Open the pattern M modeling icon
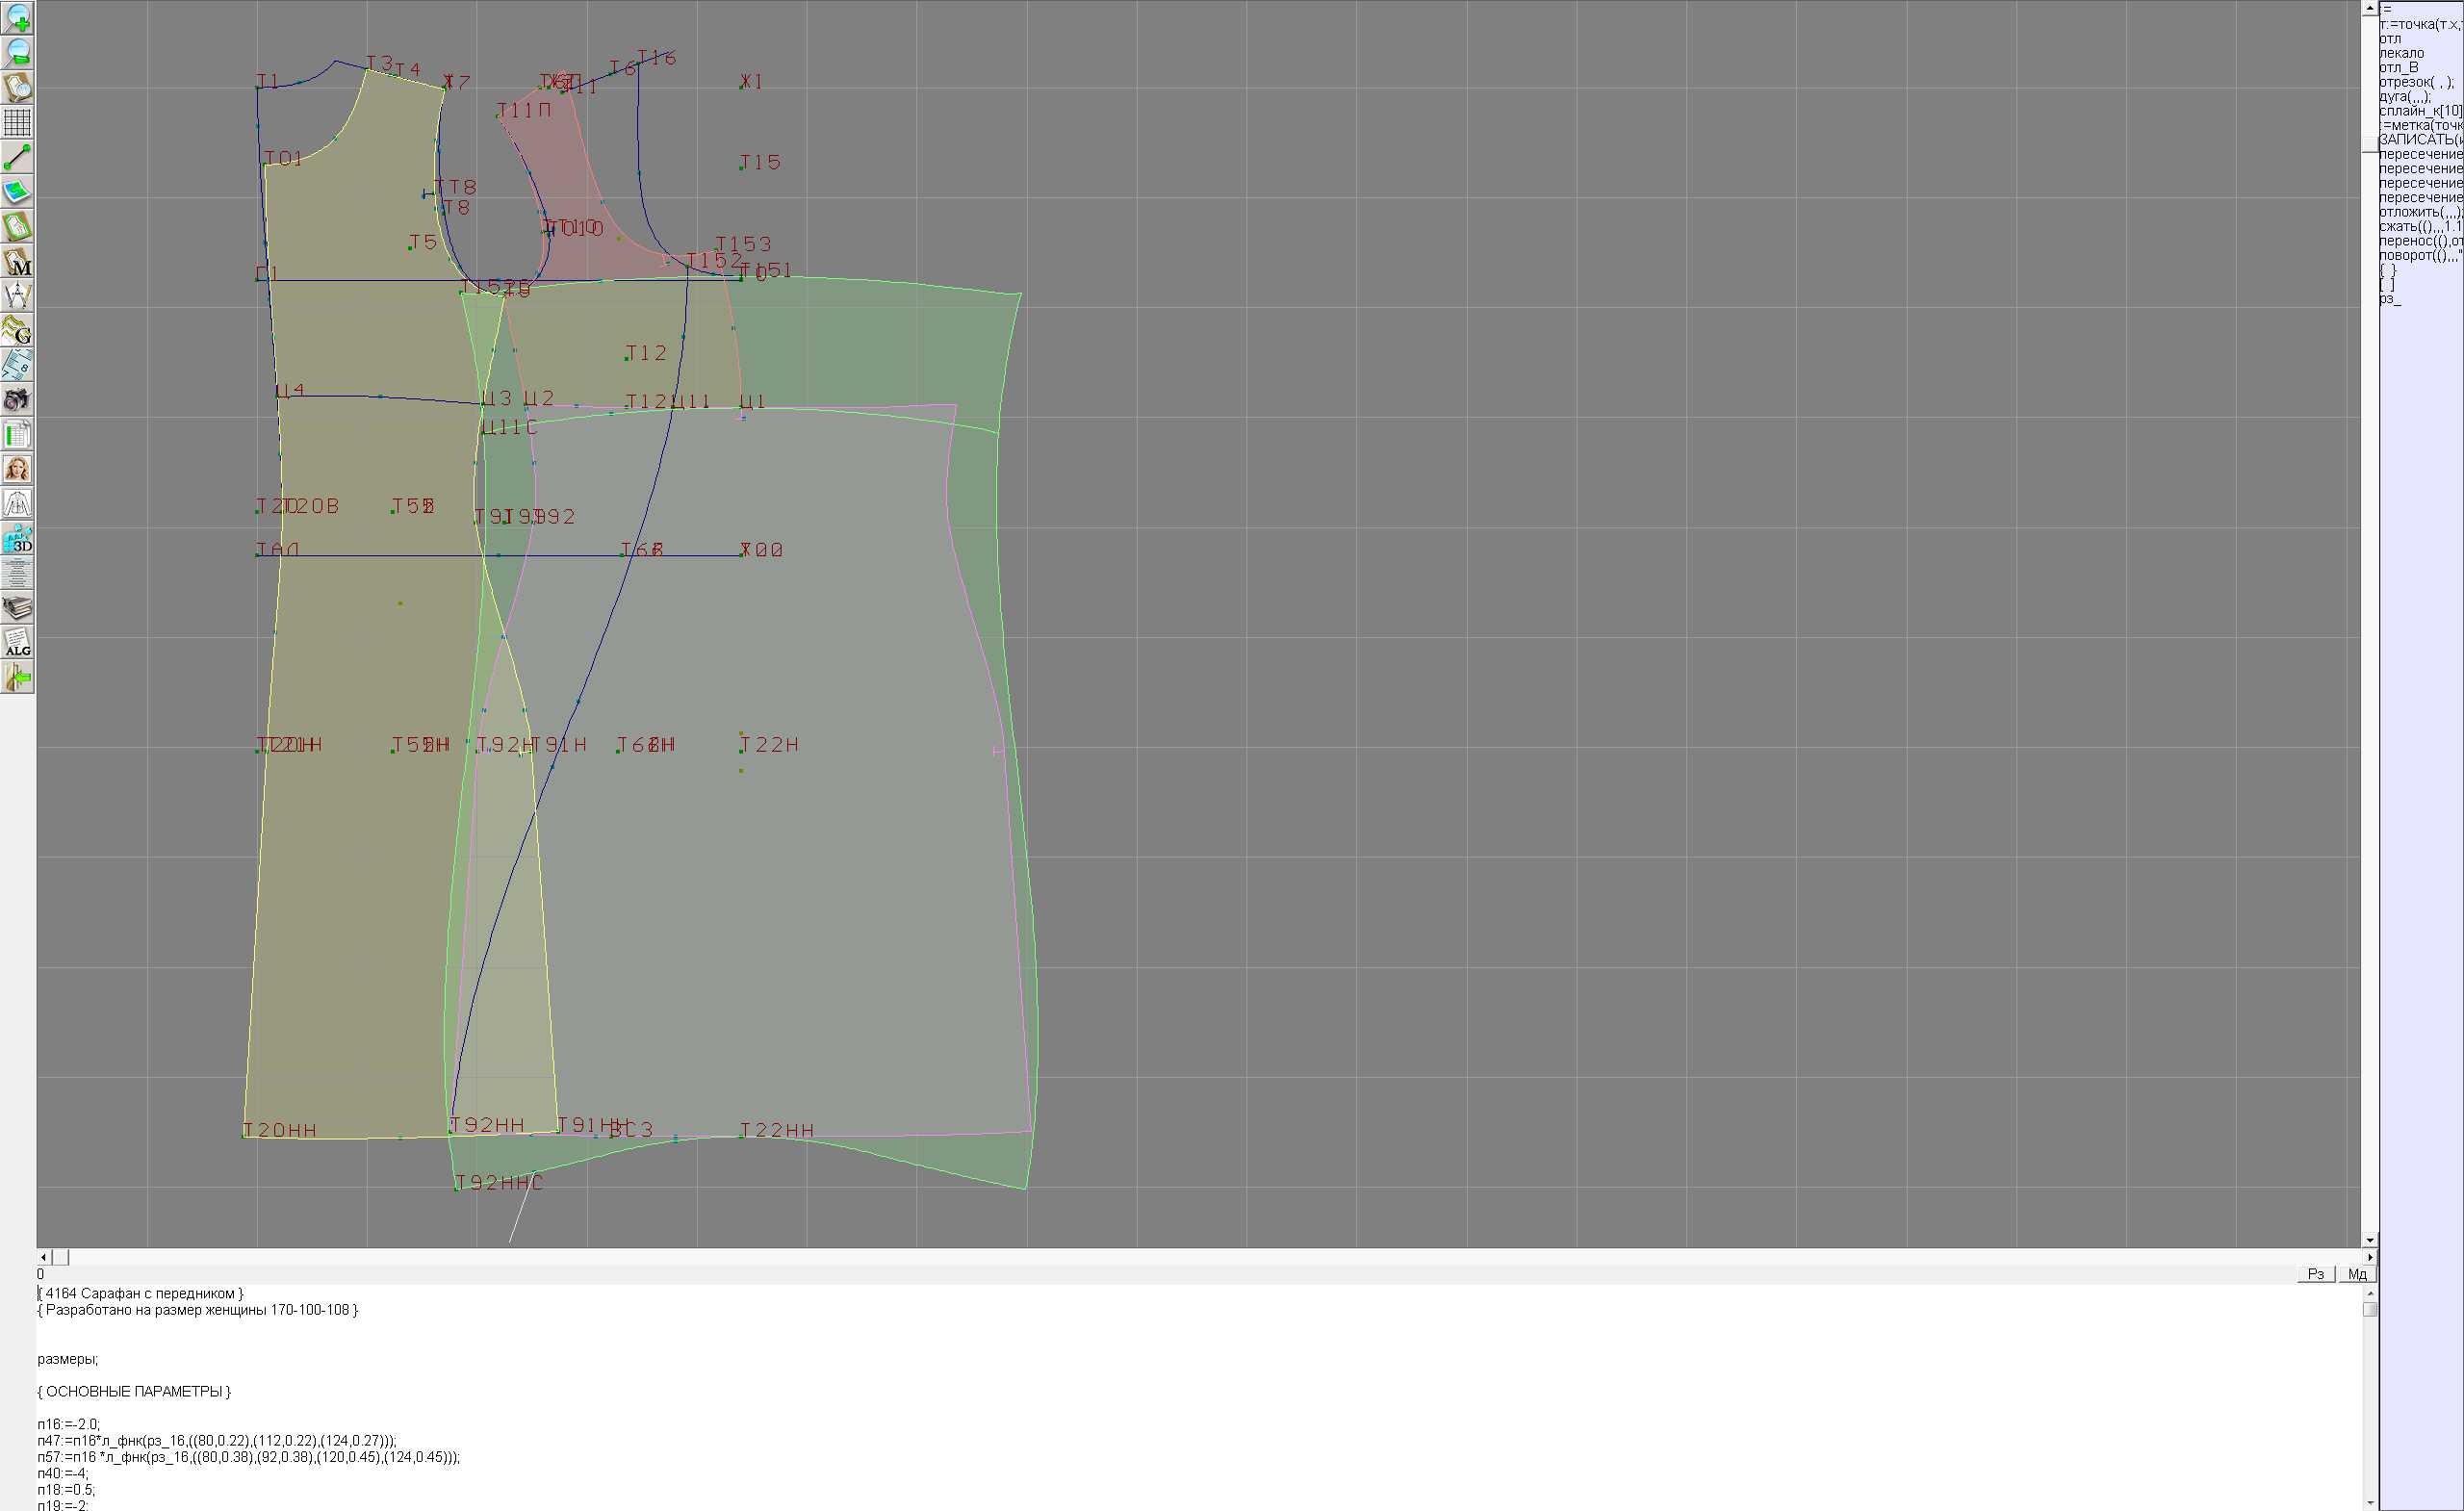The image size is (2464, 1511). pos(17,261)
